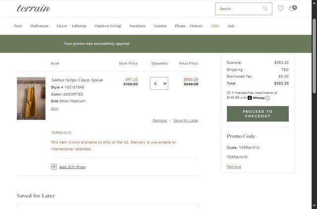Click the Style # 103157848 text
This screenshot has width=317, height=209.
tap(67, 87)
